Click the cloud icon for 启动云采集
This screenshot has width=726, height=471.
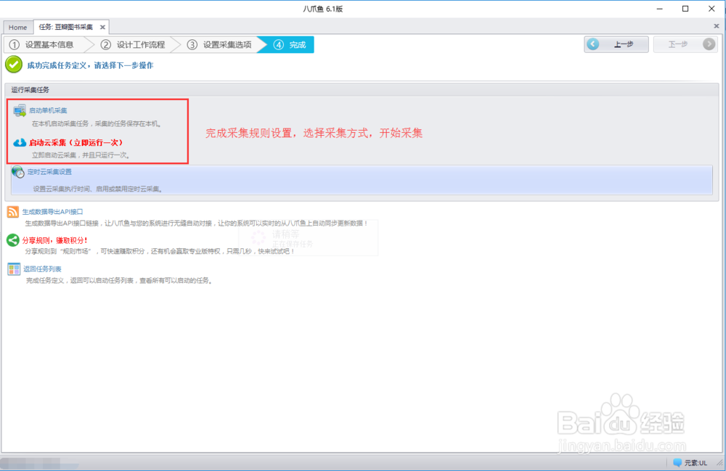pos(20,142)
